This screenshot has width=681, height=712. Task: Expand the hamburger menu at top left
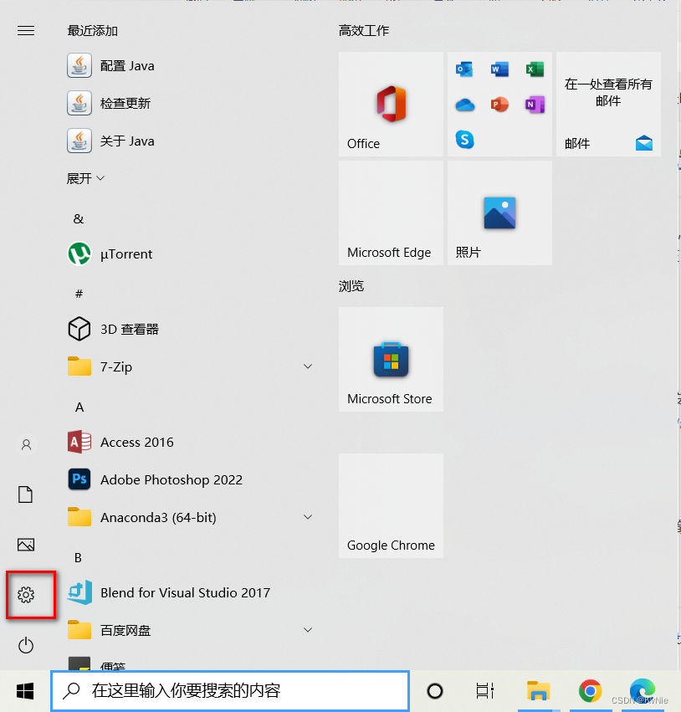point(26,30)
